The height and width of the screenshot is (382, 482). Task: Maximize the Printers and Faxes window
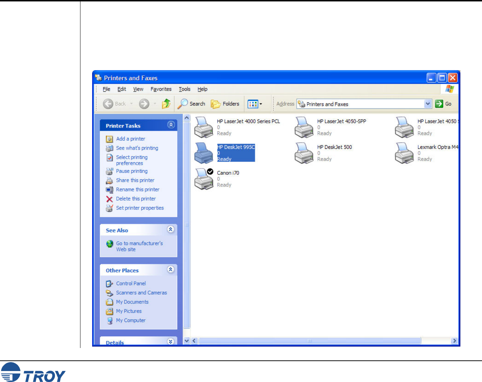442,78
